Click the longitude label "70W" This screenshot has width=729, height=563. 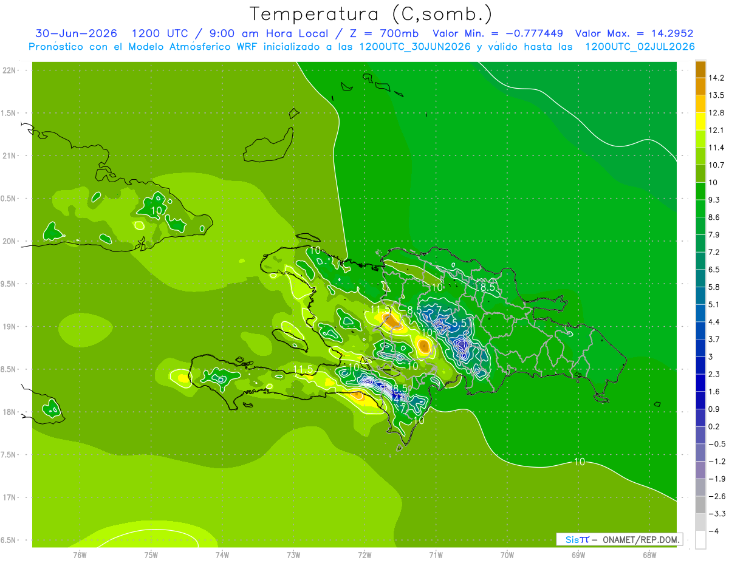coord(507,555)
